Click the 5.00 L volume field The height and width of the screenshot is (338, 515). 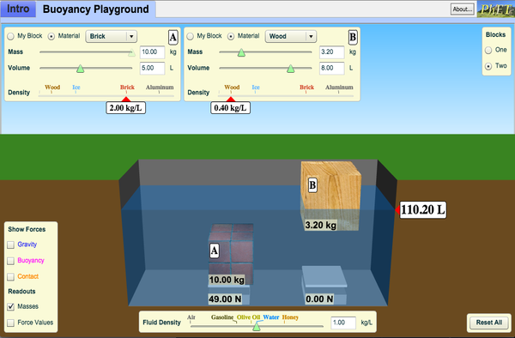(x=153, y=69)
